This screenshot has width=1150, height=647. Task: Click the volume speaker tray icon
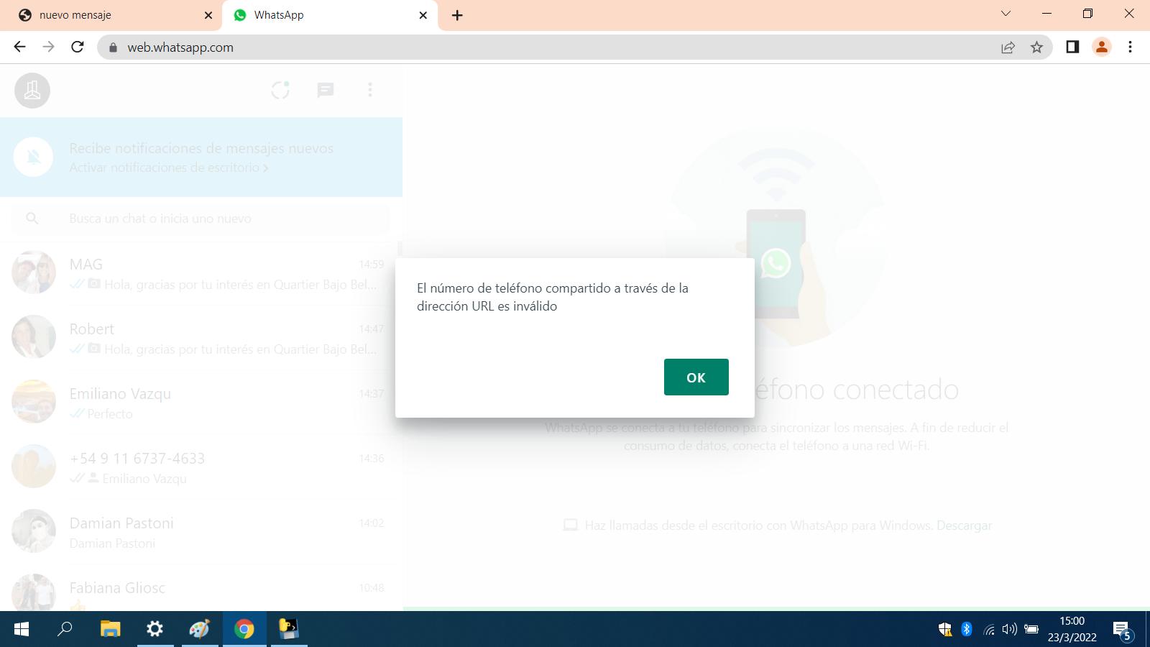pyautogui.click(x=1010, y=629)
